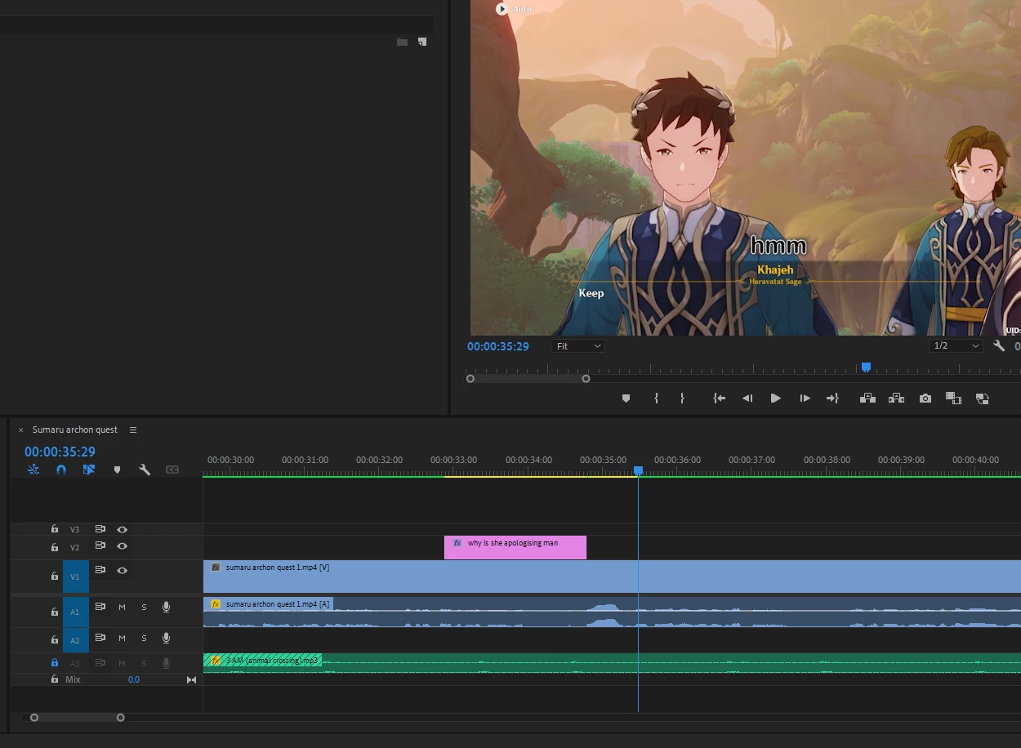Unlock the A3 track

click(x=55, y=663)
